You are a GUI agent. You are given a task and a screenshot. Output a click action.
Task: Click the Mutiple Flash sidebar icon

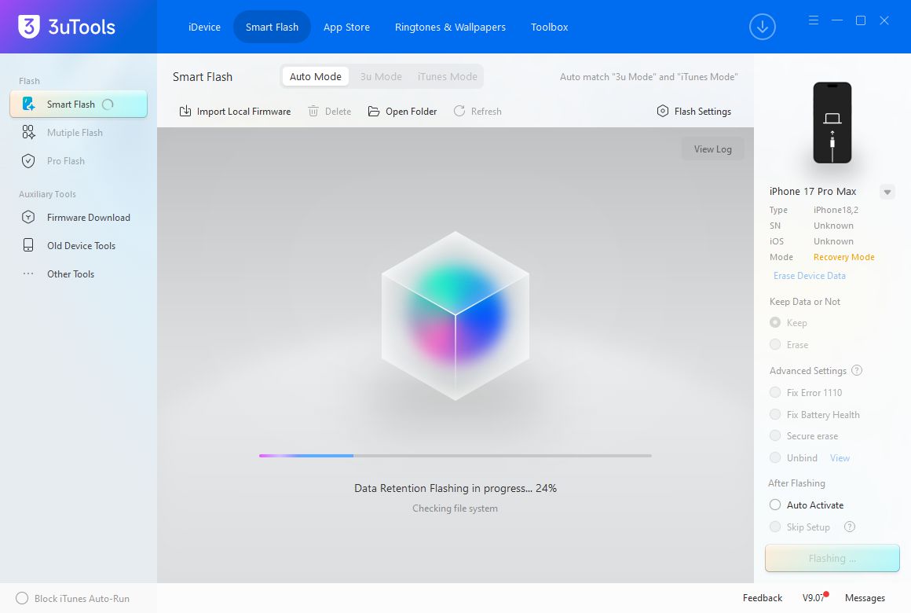[28, 132]
